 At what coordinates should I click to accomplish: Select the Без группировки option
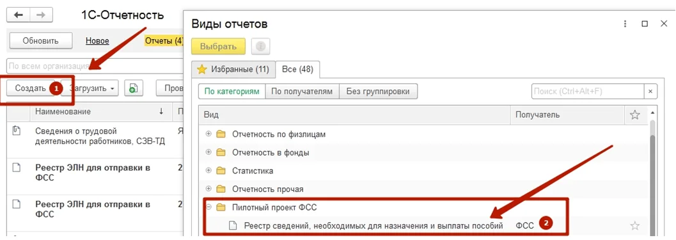pyautogui.click(x=378, y=92)
